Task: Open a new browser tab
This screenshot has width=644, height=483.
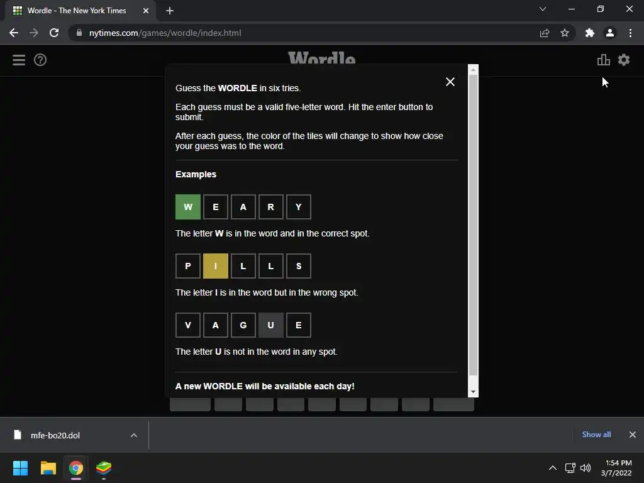Action: (170, 11)
